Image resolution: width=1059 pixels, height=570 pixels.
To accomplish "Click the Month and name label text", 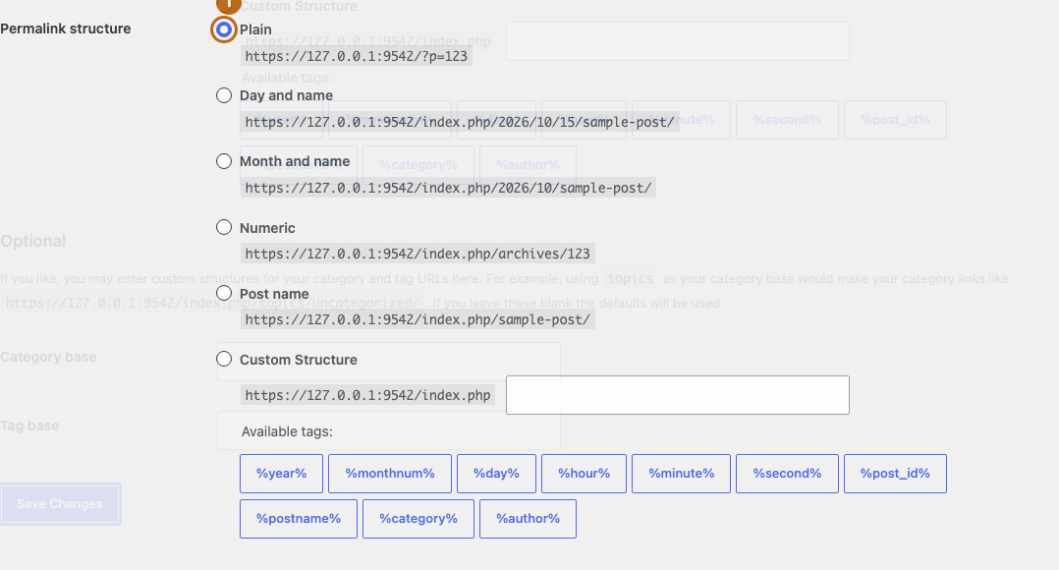I will 295,161.
